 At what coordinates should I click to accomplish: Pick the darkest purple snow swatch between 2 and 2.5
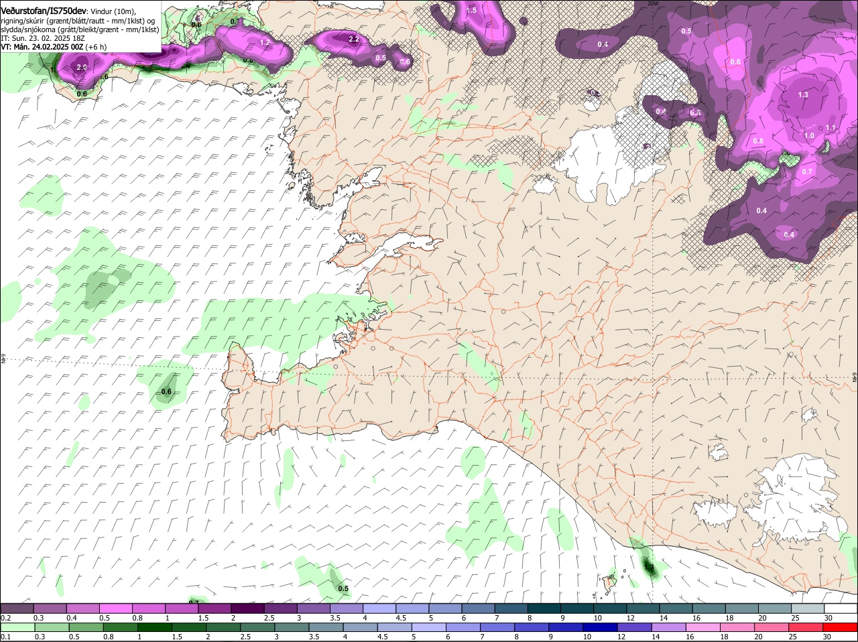click(247, 608)
